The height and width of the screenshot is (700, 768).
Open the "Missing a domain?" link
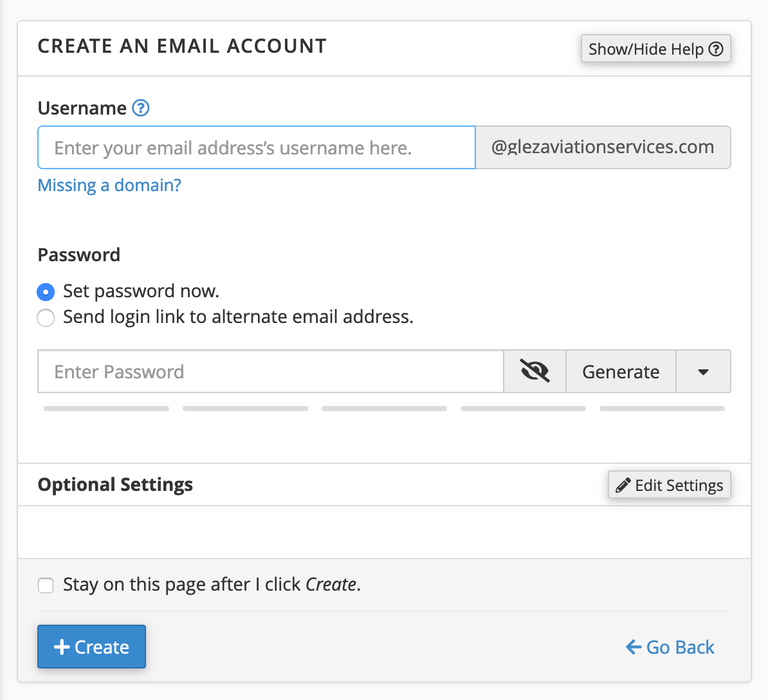(109, 185)
